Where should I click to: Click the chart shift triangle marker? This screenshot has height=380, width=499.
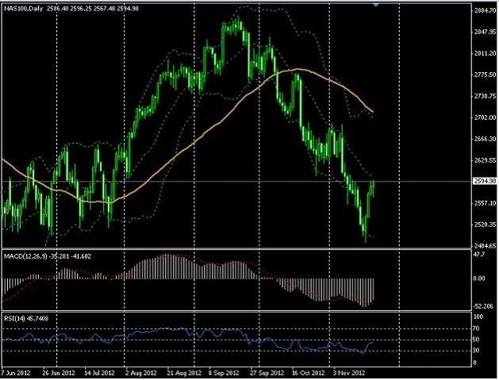click(376, 5)
